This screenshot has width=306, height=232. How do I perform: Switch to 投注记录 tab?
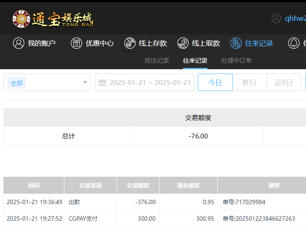157,61
